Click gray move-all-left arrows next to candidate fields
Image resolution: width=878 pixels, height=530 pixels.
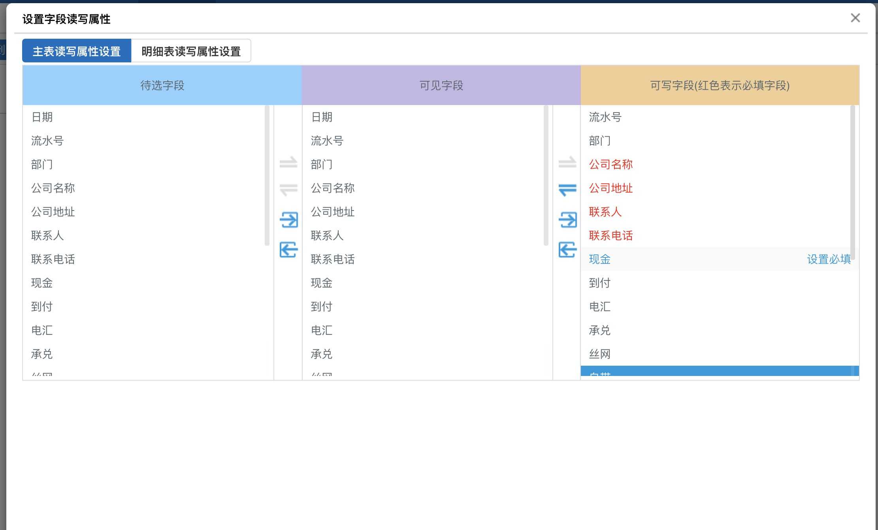(x=288, y=190)
